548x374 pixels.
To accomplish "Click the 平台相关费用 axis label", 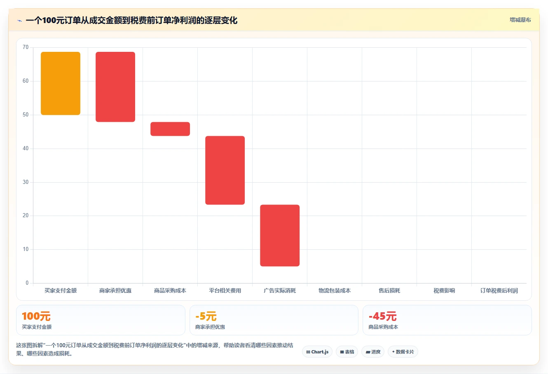I will (x=225, y=290).
